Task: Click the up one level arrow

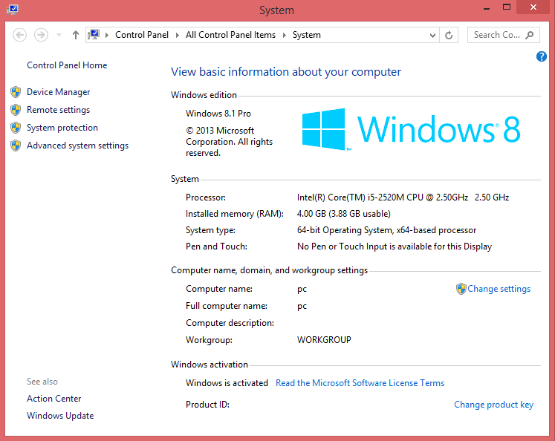Action: 75,35
